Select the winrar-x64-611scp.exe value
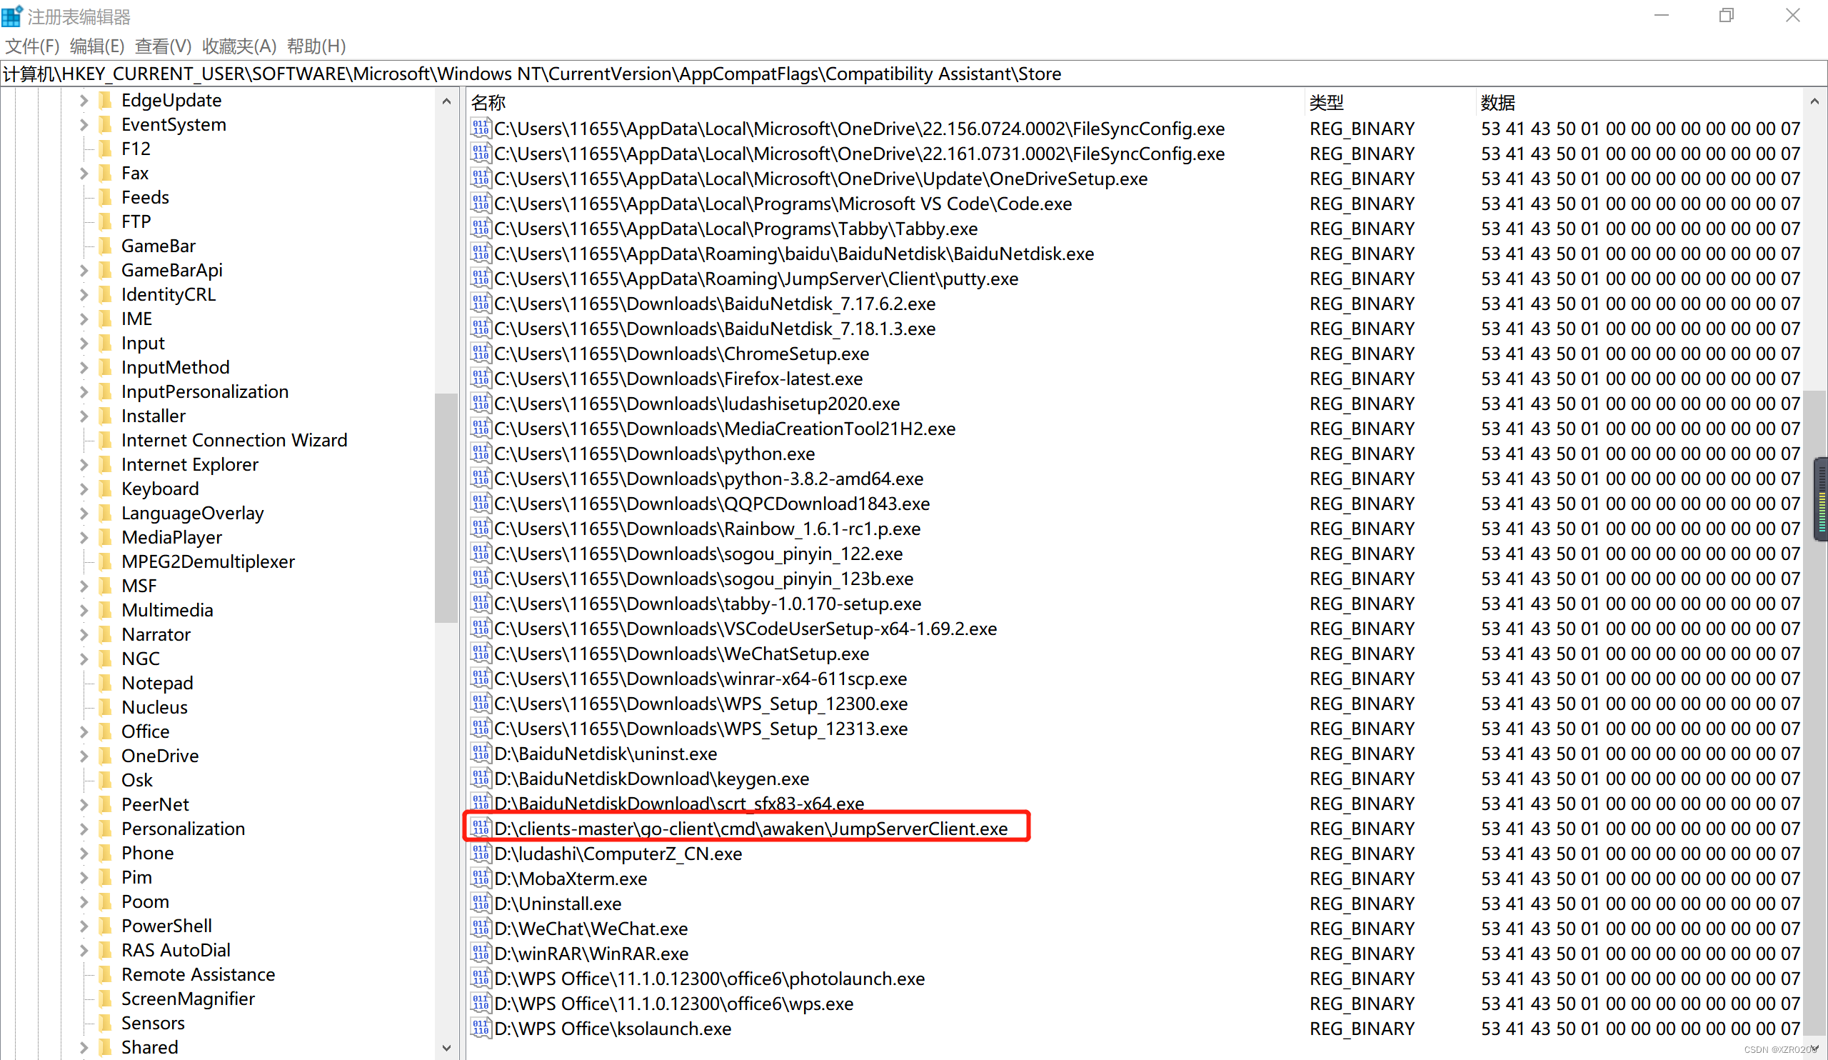The width and height of the screenshot is (1828, 1060). (700, 679)
